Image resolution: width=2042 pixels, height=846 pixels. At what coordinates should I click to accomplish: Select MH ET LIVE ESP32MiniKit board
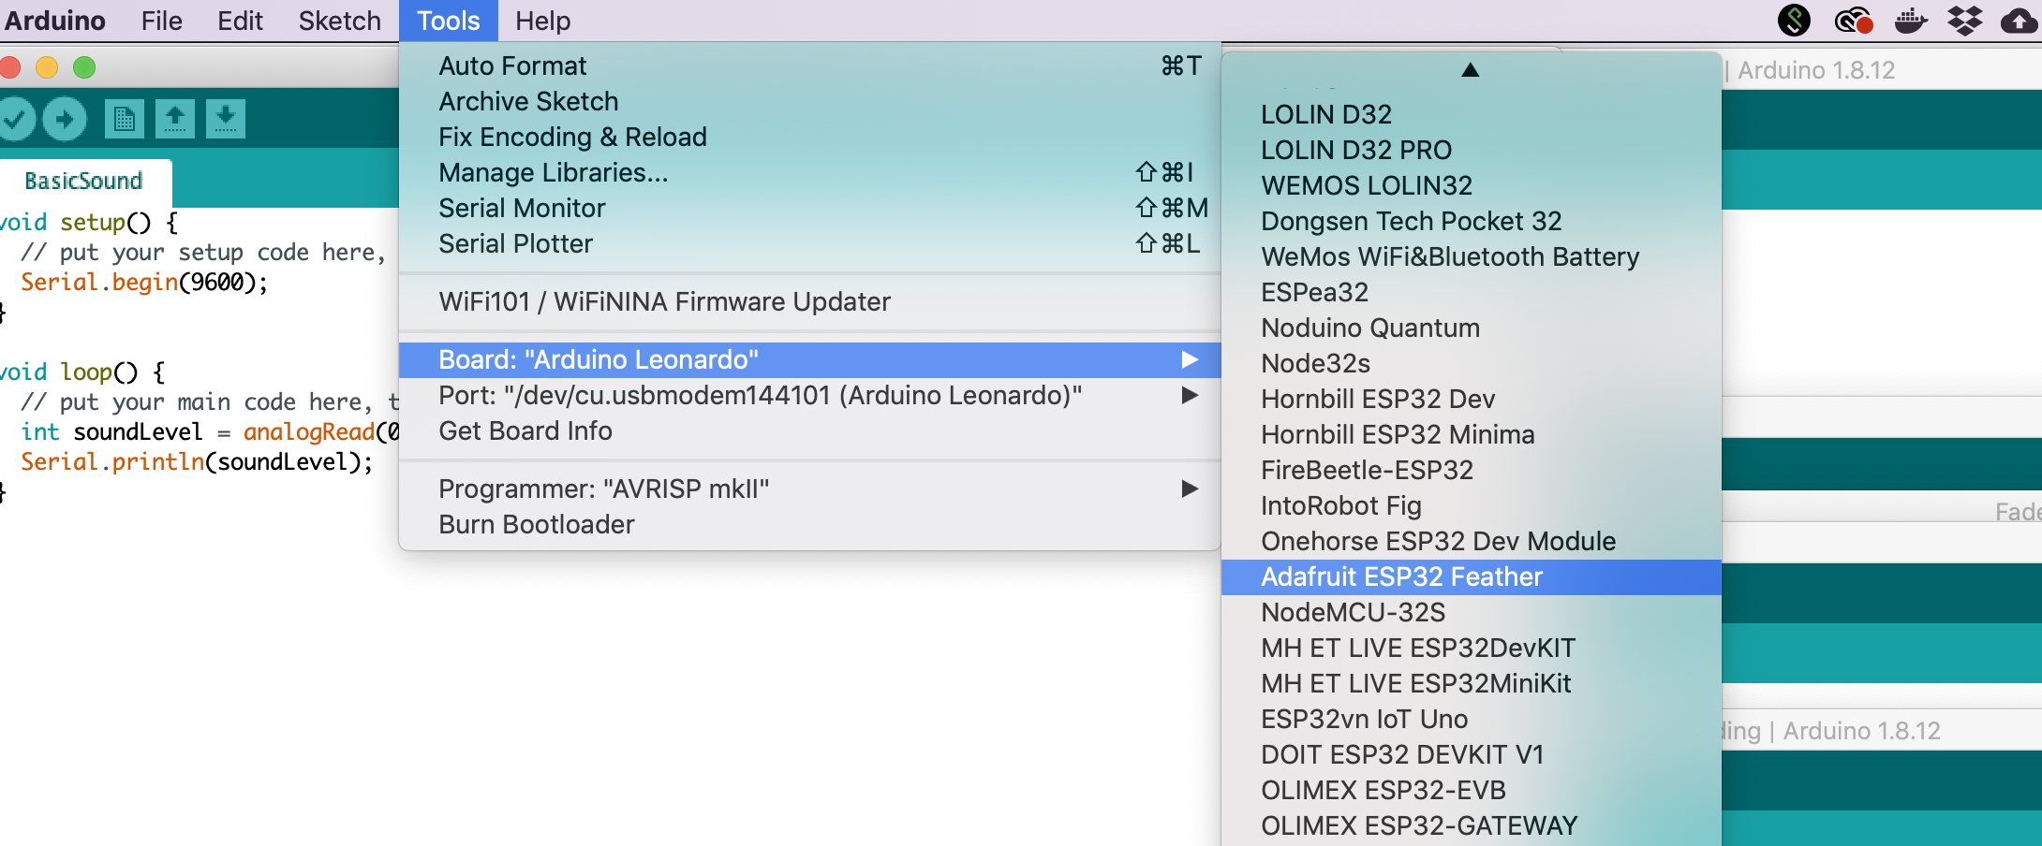pos(1472,684)
